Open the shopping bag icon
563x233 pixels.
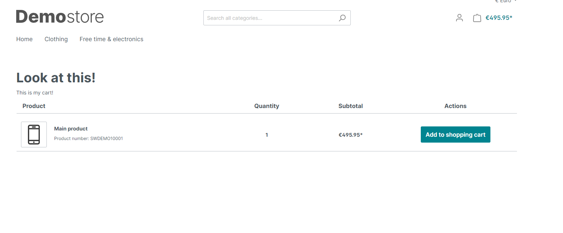[x=477, y=18]
